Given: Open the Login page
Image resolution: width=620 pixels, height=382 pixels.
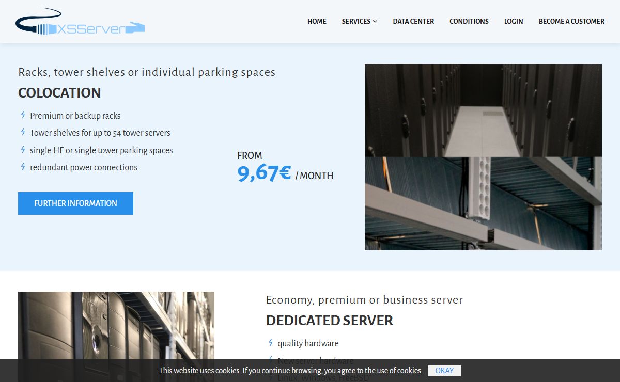Looking at the screenshot, I should 514,21.
